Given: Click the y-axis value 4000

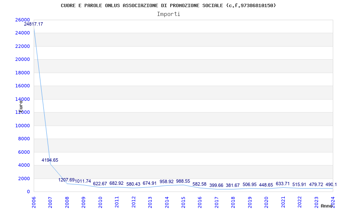Looking at the screenshot, I should click(24, 165).
